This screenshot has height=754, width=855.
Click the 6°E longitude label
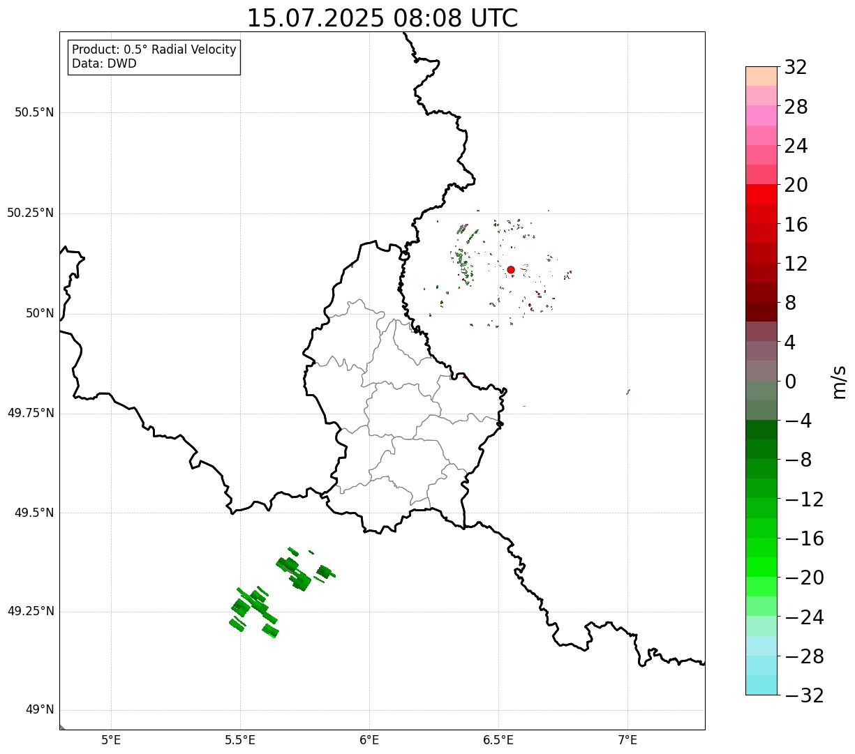(369, 740)
